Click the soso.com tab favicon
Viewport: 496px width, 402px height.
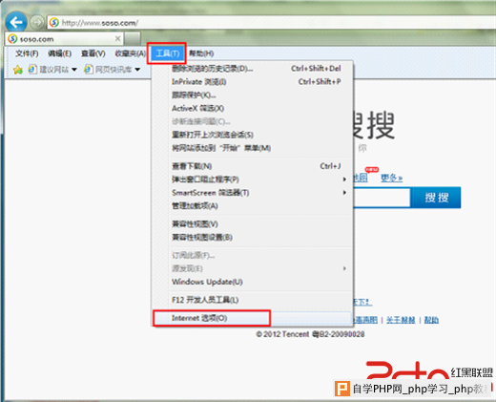click(12, 39)
